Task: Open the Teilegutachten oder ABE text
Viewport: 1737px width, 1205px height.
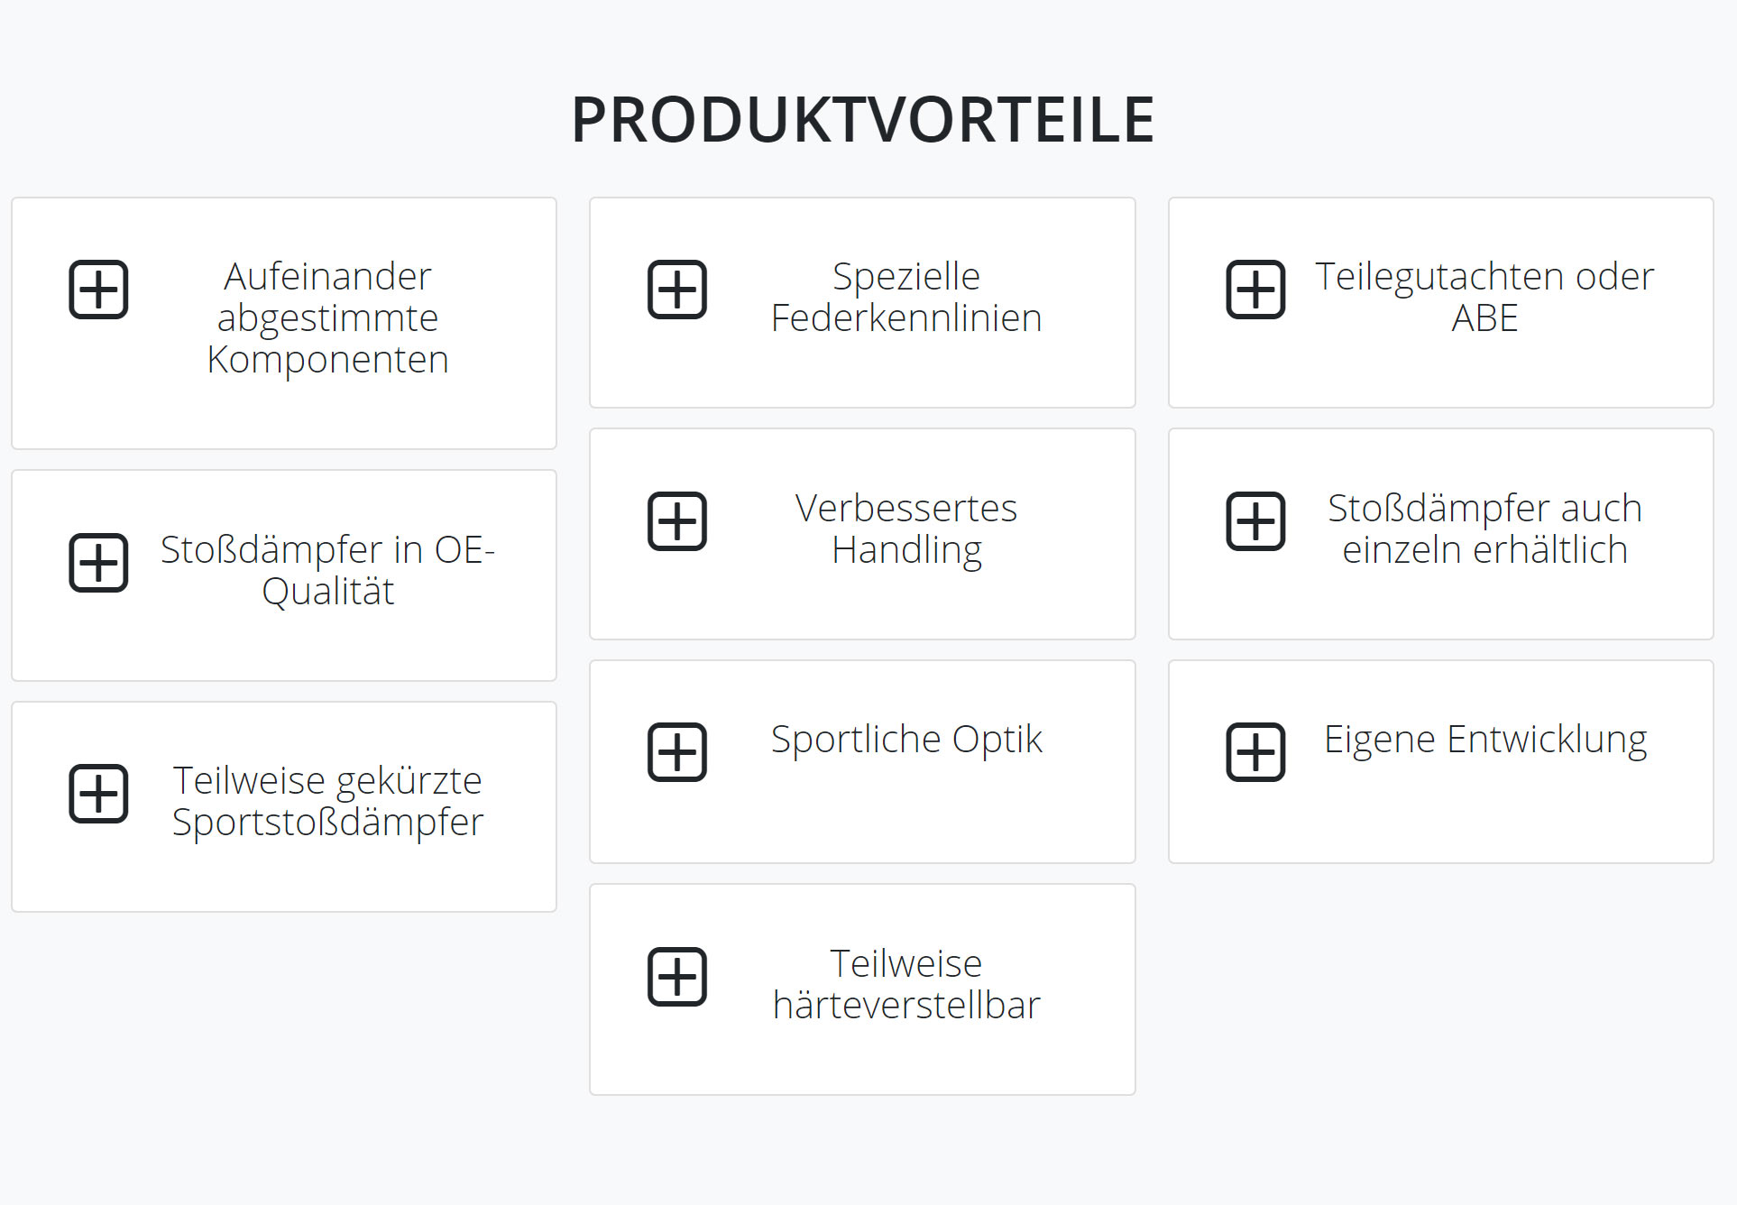Action: click(x=1484, y=297)
